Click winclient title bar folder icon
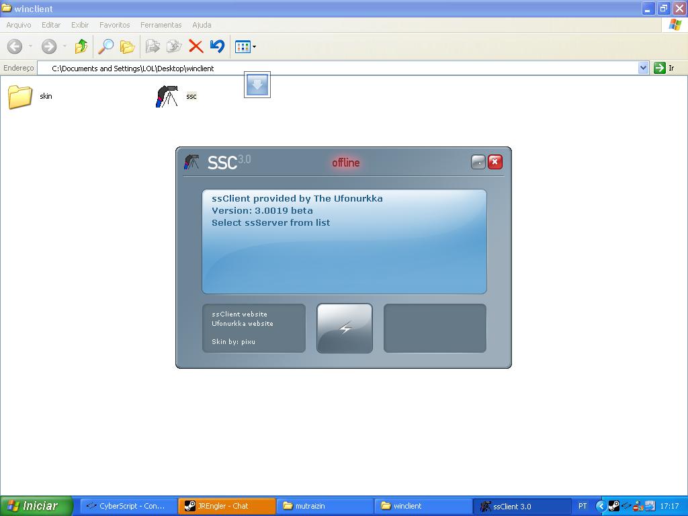Viewport: 688px width, 516px height. tap(7, 8)
